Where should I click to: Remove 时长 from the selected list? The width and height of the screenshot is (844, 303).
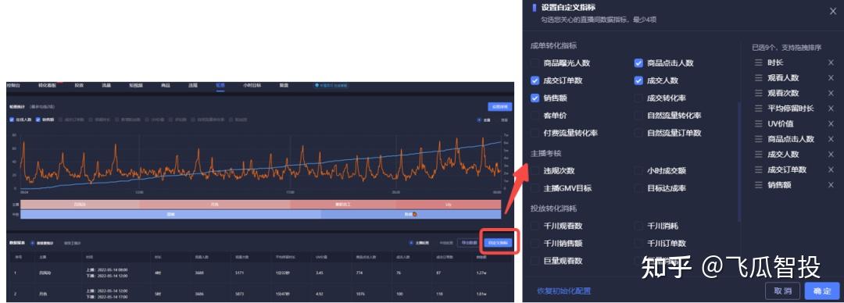coord(831,63)
